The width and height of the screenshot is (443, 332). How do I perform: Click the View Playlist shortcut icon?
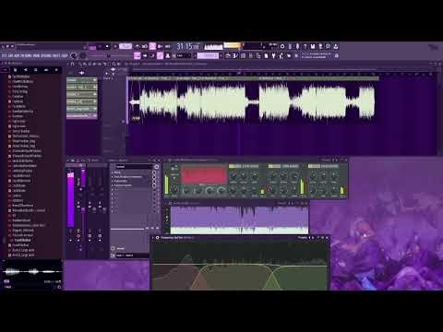point(228,55)
